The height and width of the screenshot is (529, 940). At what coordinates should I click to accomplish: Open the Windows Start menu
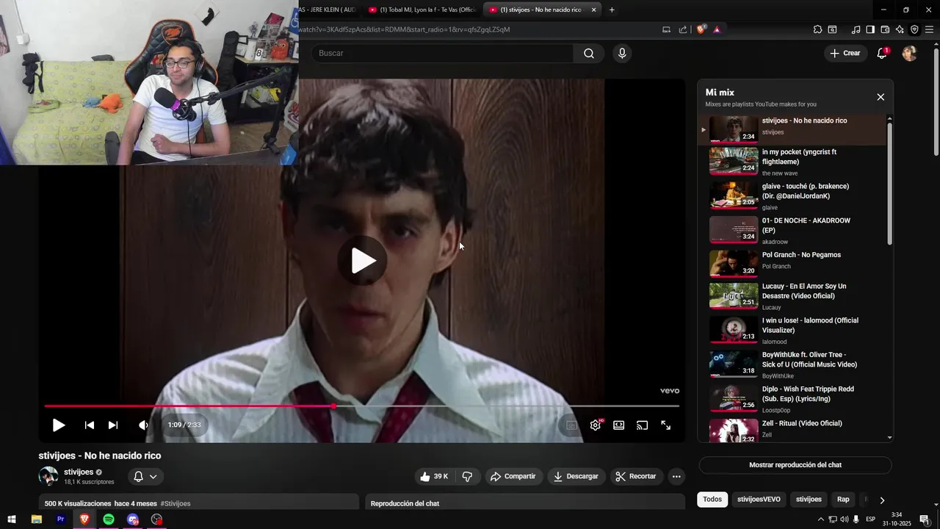(12, 519)
